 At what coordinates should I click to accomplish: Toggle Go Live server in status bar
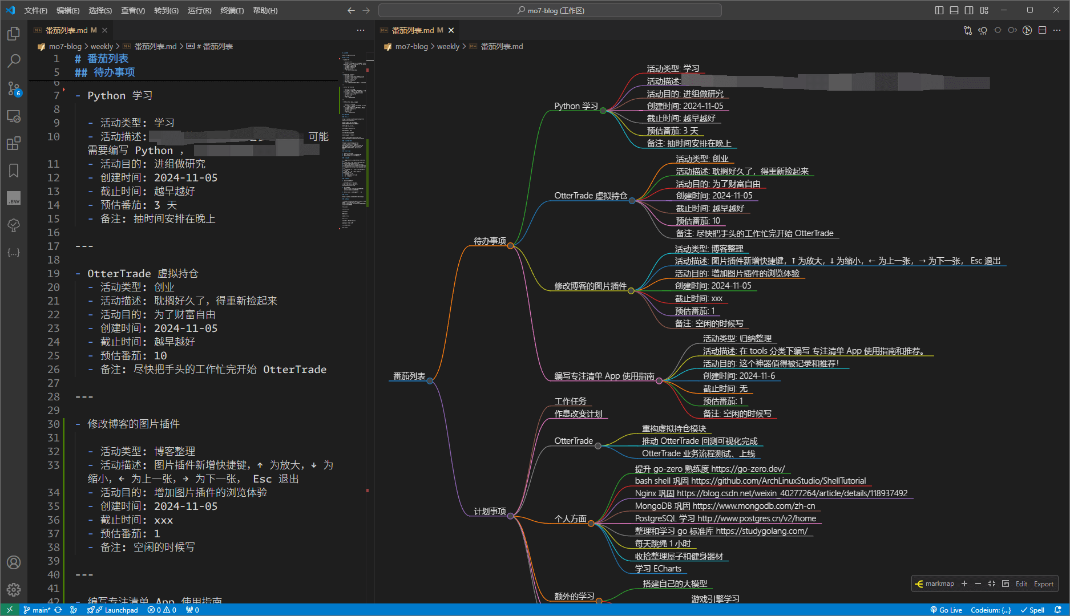(x=946, y=610)
